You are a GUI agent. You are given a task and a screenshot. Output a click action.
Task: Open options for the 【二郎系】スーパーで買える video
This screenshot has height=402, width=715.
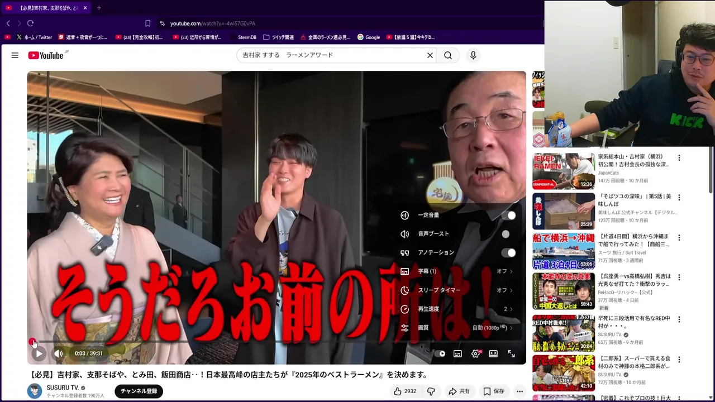[679, 359]
